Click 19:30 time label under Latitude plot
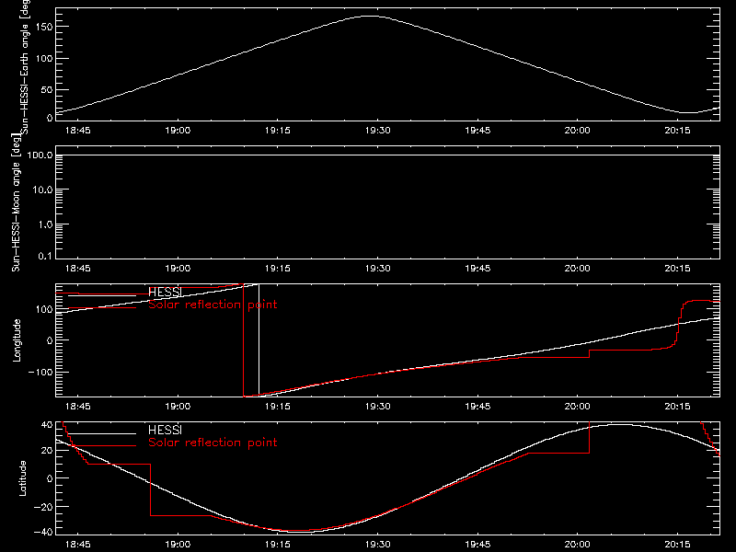The width and height of the screenshot is (736, 552). (377, 545)
